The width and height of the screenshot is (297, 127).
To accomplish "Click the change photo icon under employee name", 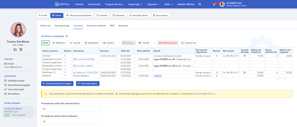I will [15, 50].
